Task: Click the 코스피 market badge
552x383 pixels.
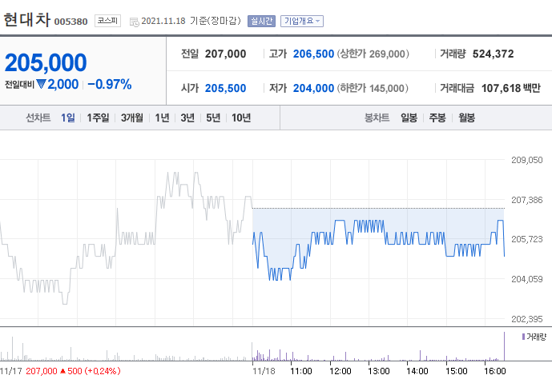Action: coord(107,21)
